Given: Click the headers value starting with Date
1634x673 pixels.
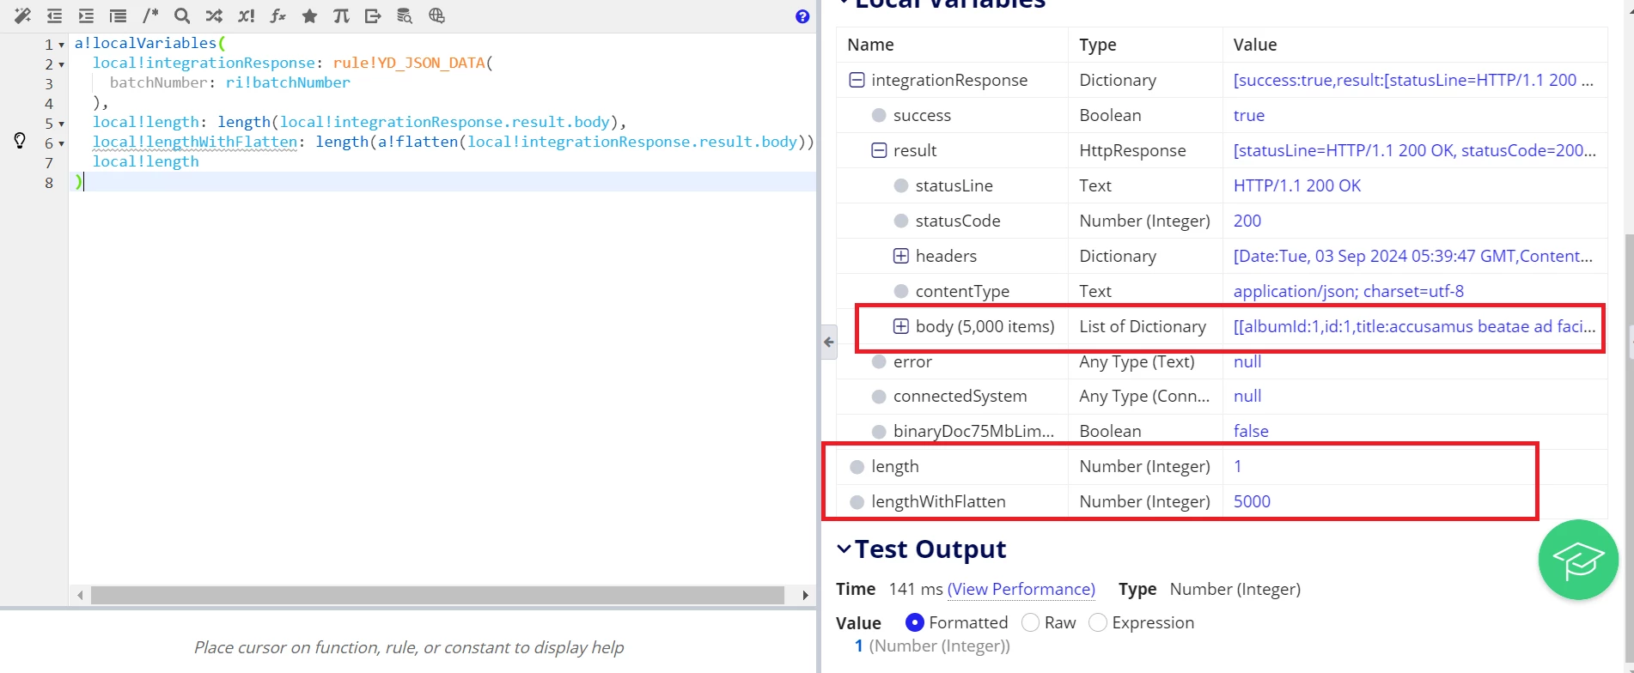Looking at the screenshot, I should click(1413, 256).
